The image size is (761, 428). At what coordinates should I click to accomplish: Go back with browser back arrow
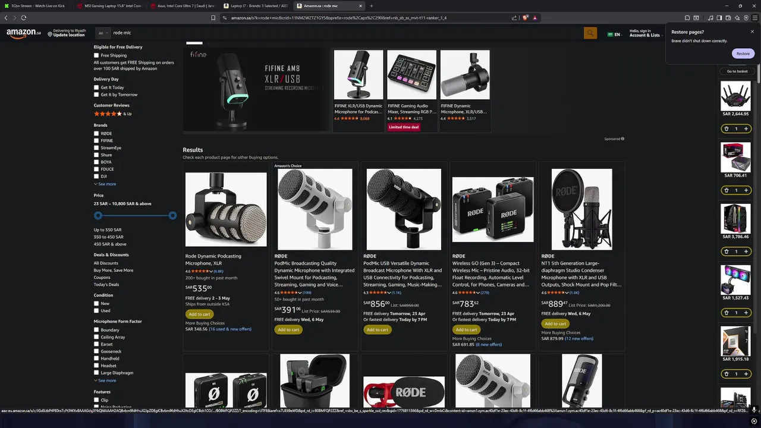6,18
